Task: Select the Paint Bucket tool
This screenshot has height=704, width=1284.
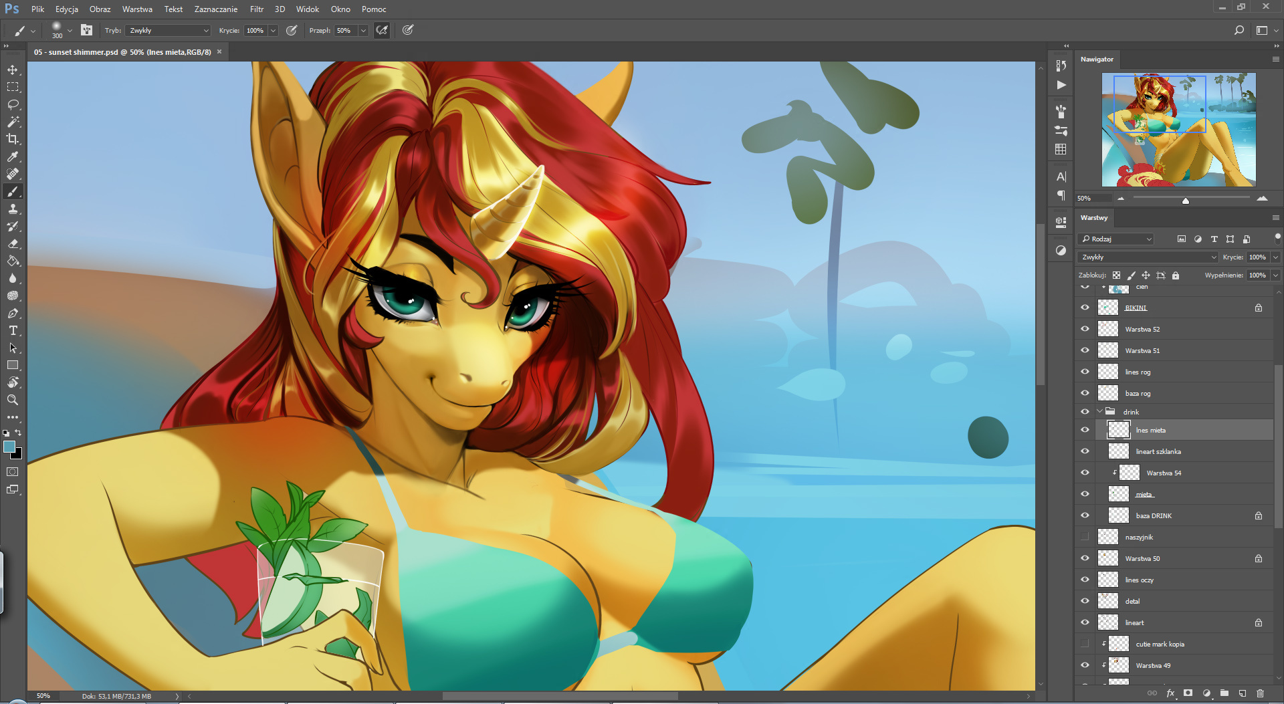Action: pos(13,261)
